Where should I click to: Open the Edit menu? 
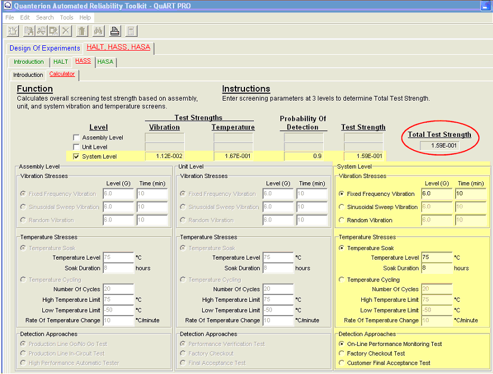click(x=25, y=18)
